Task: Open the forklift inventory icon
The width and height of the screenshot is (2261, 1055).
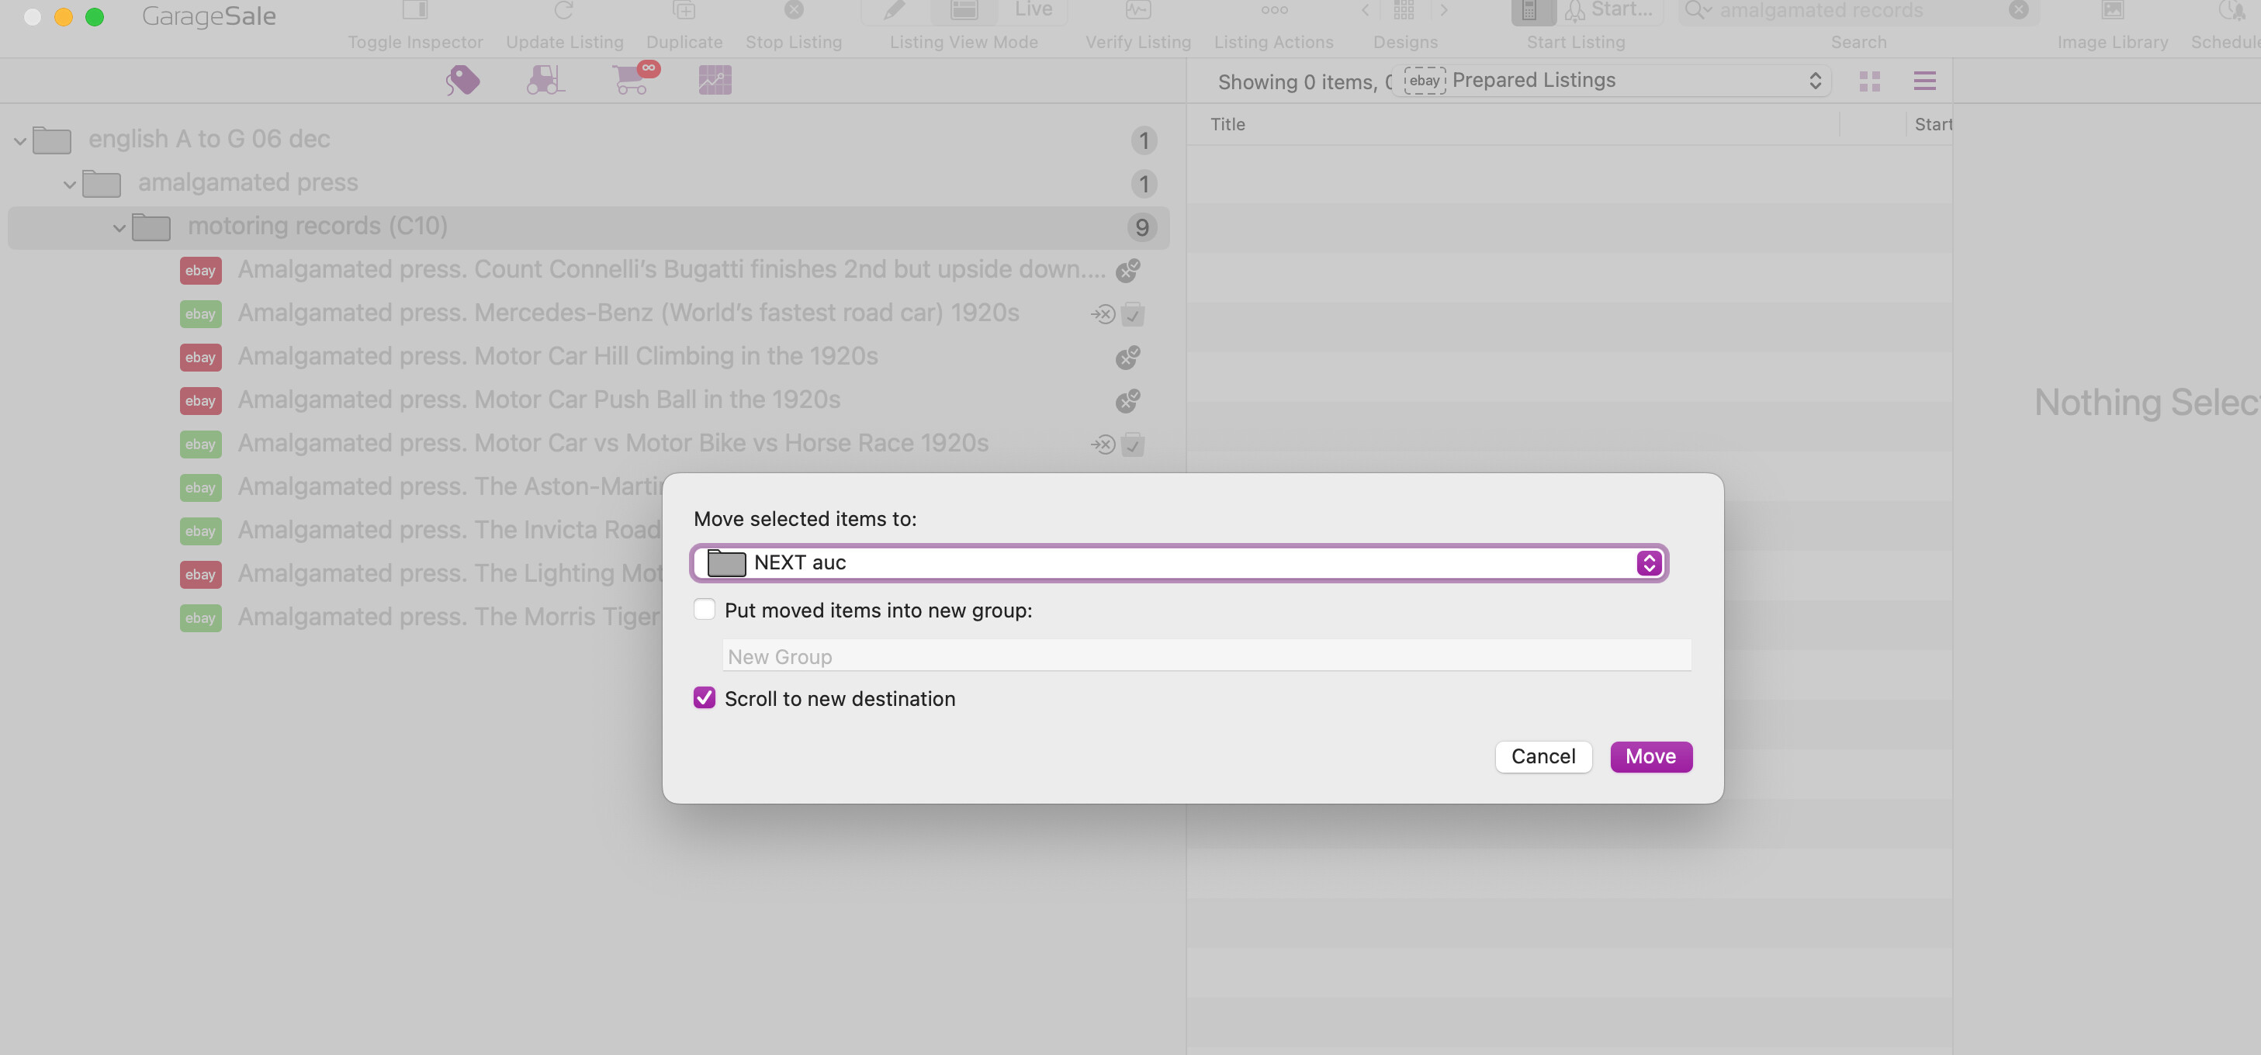Action: 545,81
